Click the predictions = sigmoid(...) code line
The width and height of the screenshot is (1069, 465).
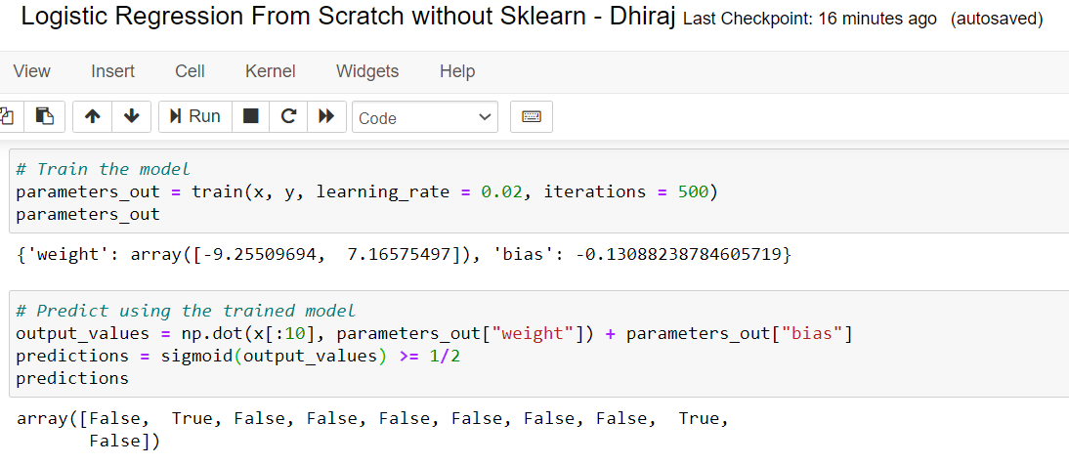pyautogui.click(x=237, y=356)
